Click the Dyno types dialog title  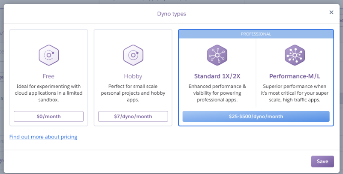click(171, 14)
